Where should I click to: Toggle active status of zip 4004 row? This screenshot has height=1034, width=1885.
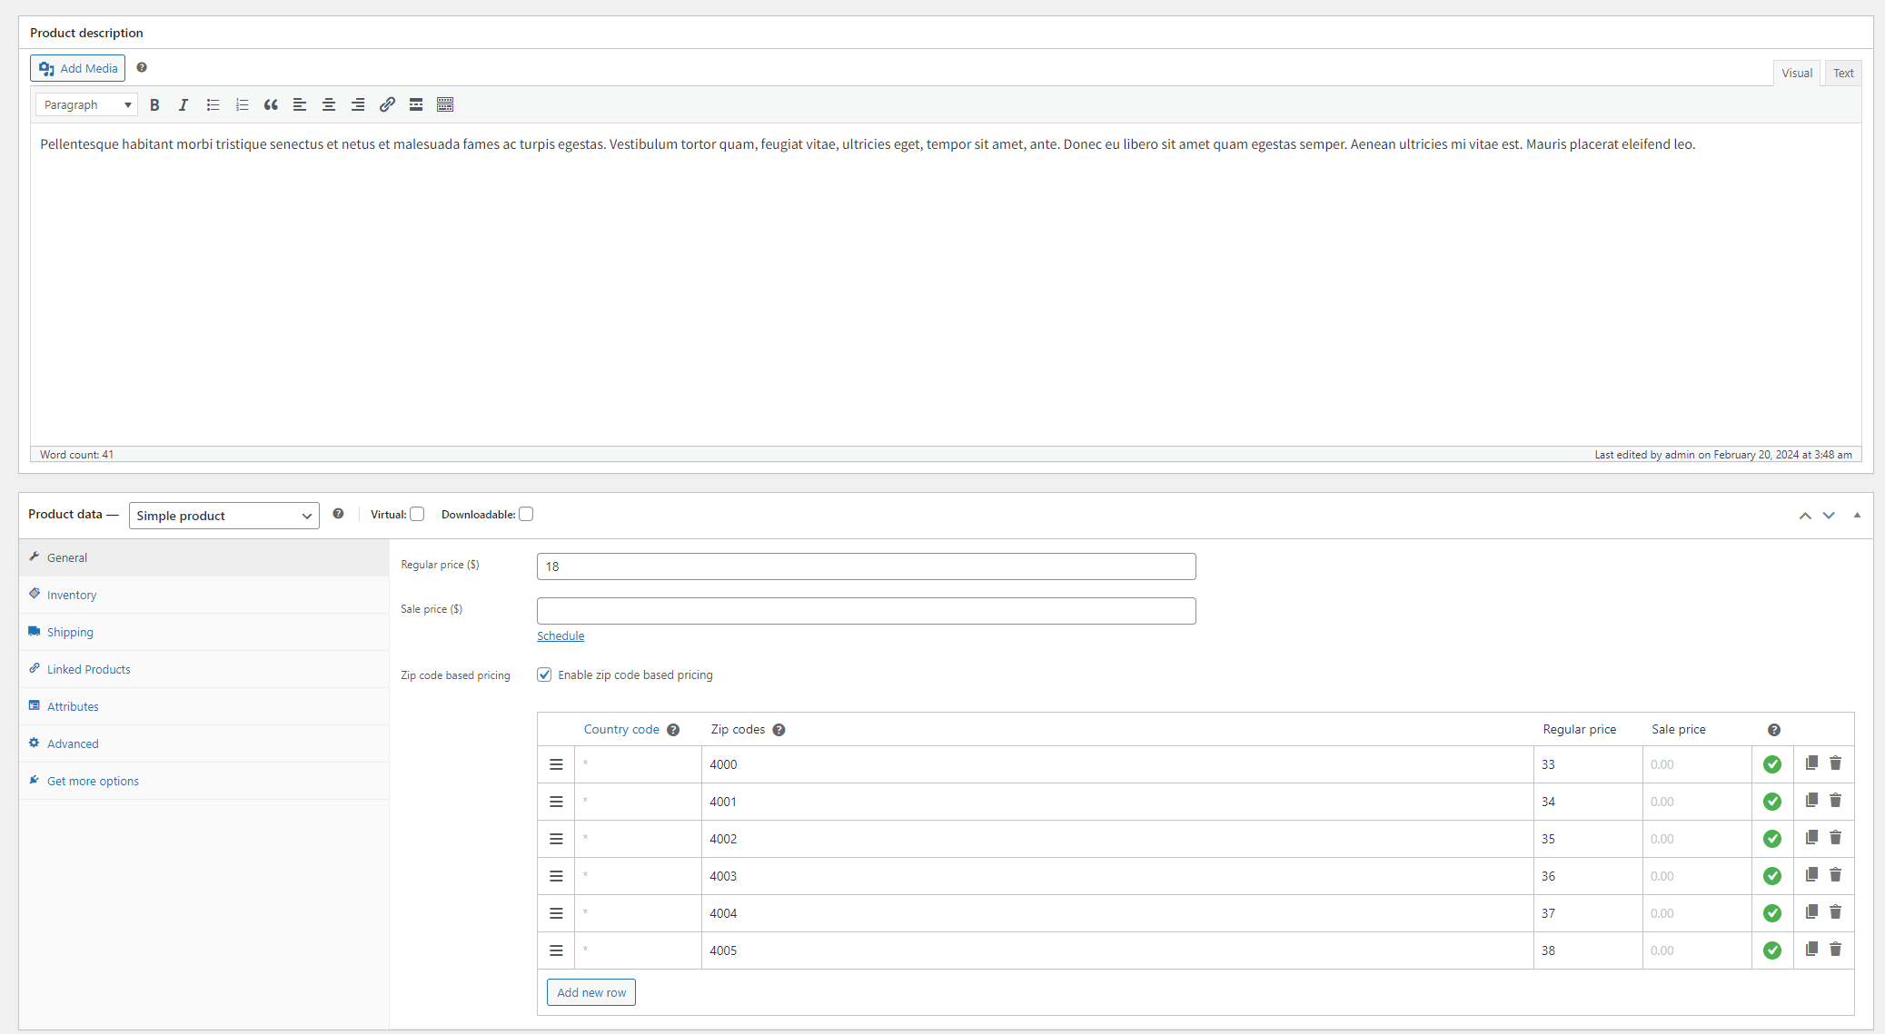(x=1772, y=913)
